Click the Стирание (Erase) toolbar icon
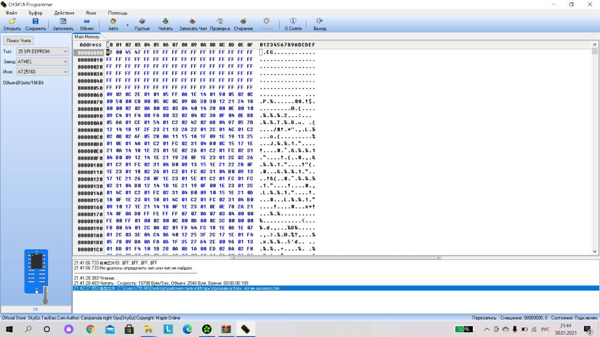The width and height of the screenshot is (600, 337). point(243,24)
